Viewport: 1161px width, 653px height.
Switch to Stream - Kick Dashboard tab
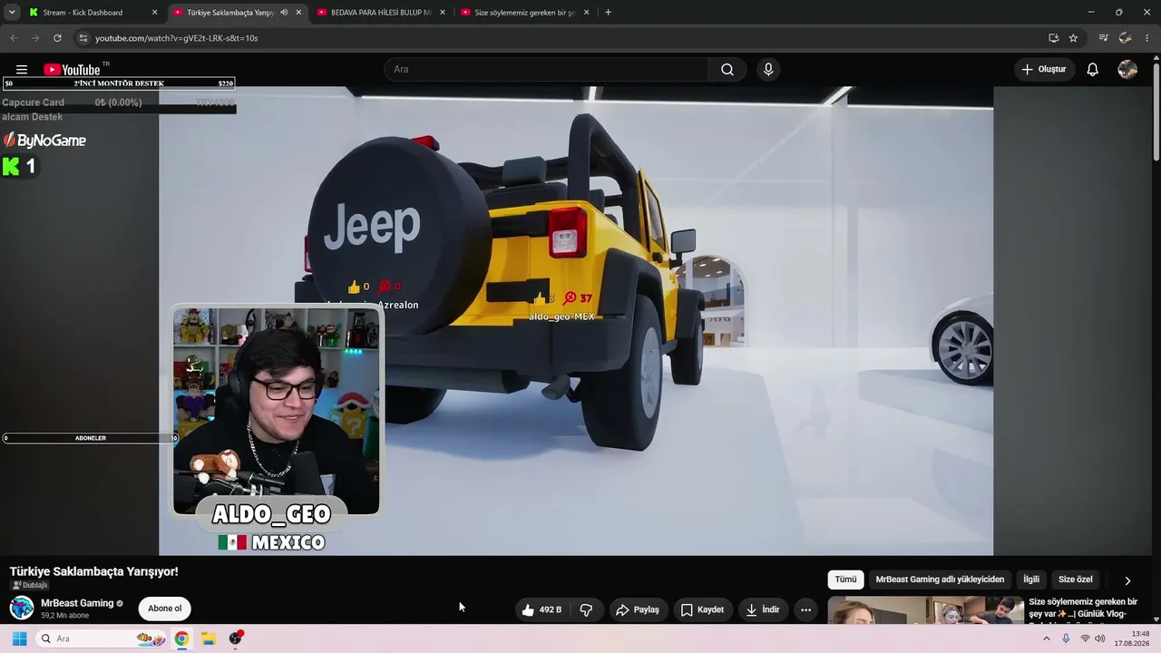(x=82, y=13)
